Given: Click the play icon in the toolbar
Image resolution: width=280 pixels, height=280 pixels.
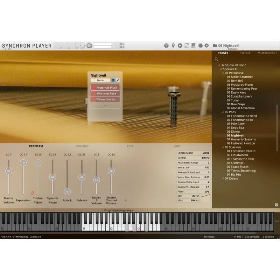Looking at the screenshot, I should [180, 45].
